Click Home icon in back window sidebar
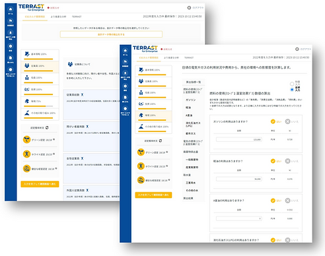Image resolution: width=325 pixels, height=256 pixels. [x=11, y=9]
